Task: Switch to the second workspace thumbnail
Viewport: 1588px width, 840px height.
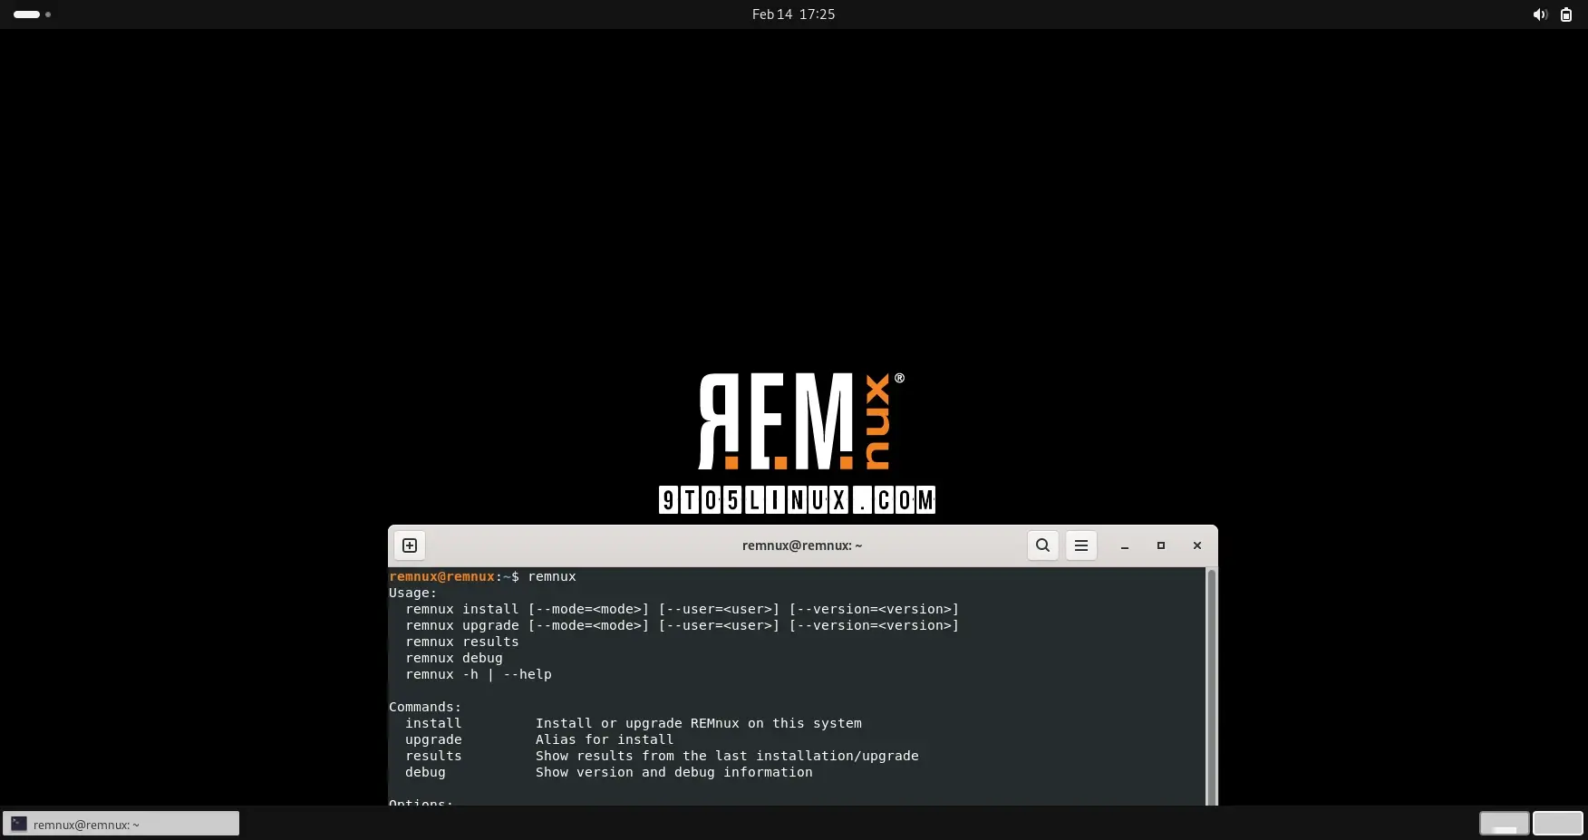Action: (1558, 824)
